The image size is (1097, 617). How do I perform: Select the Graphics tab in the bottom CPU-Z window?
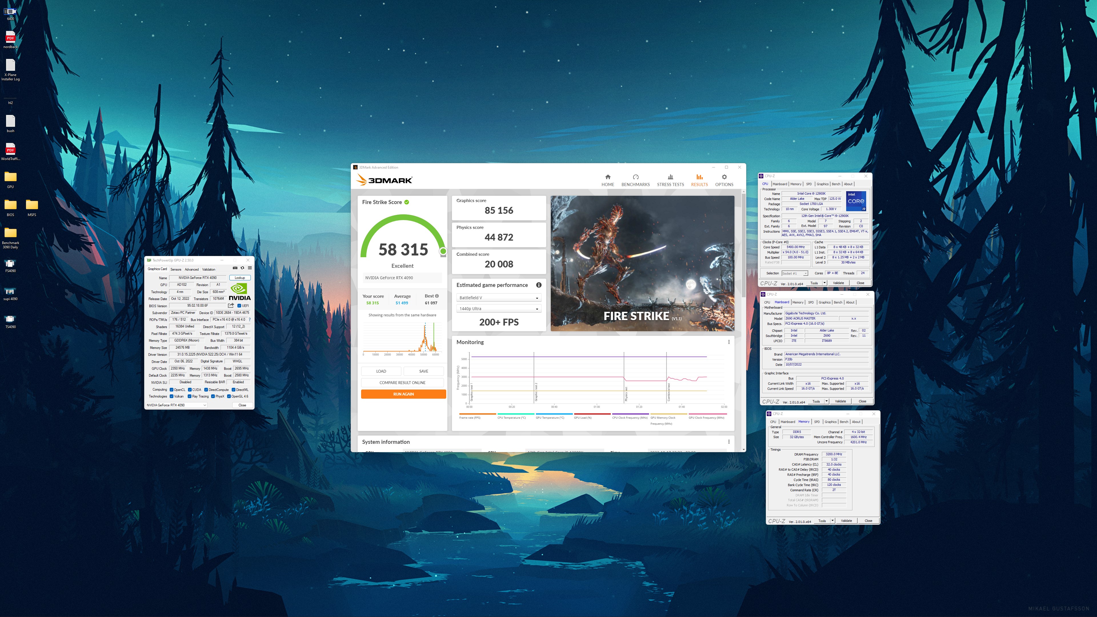(x=830, y=422)
